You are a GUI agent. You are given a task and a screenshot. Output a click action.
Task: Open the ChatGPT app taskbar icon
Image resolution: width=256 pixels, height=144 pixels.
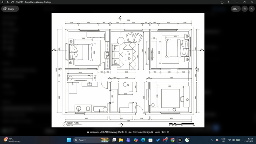click(180, 140)
